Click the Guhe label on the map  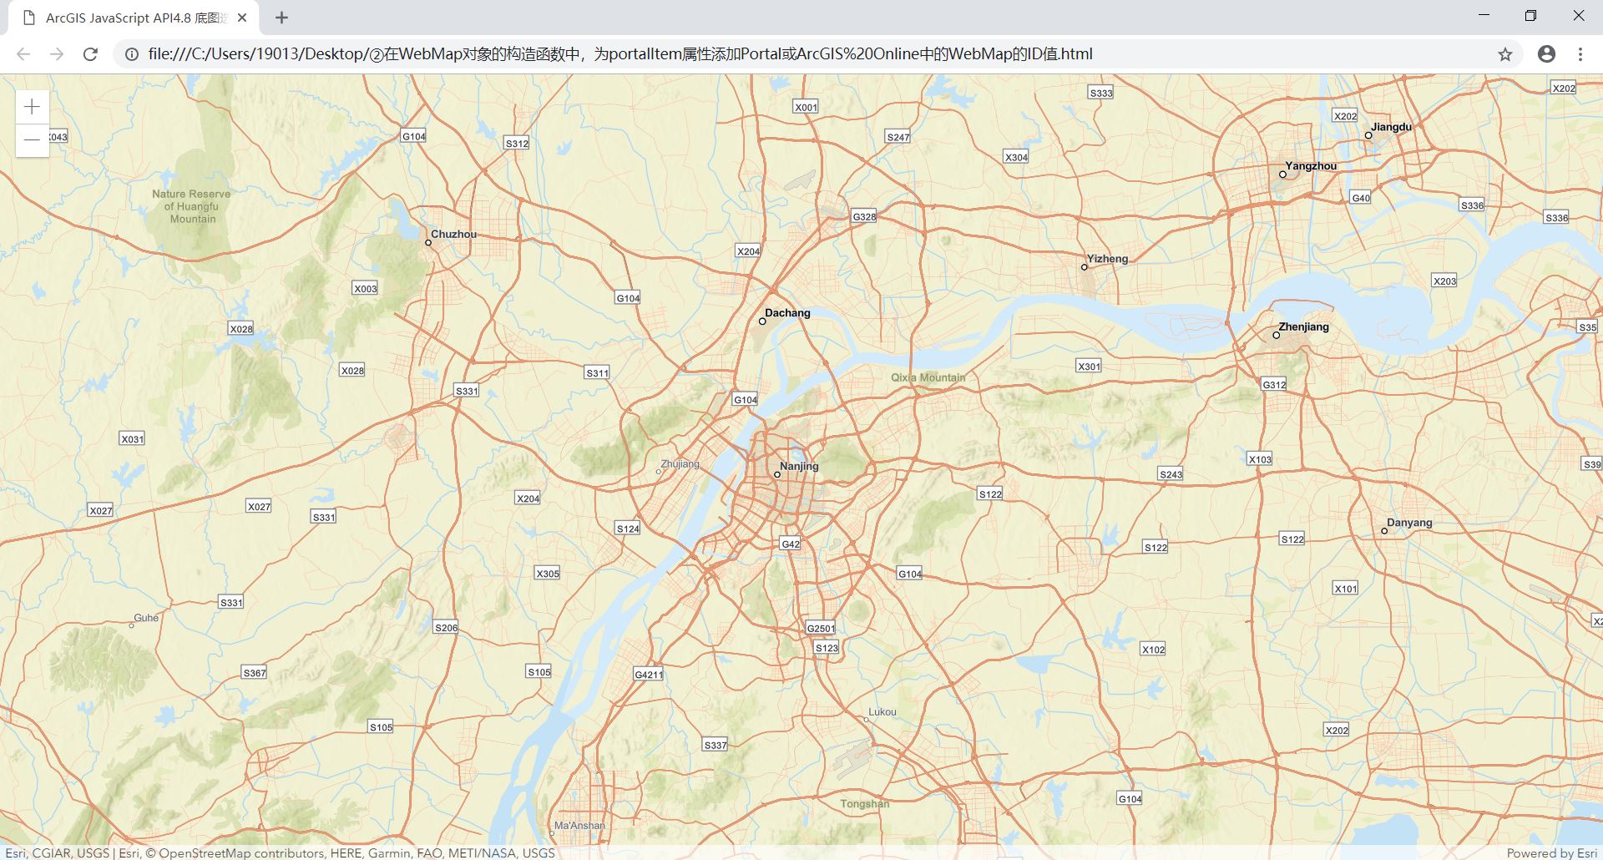pyautogui.click(x=146, y=618)
